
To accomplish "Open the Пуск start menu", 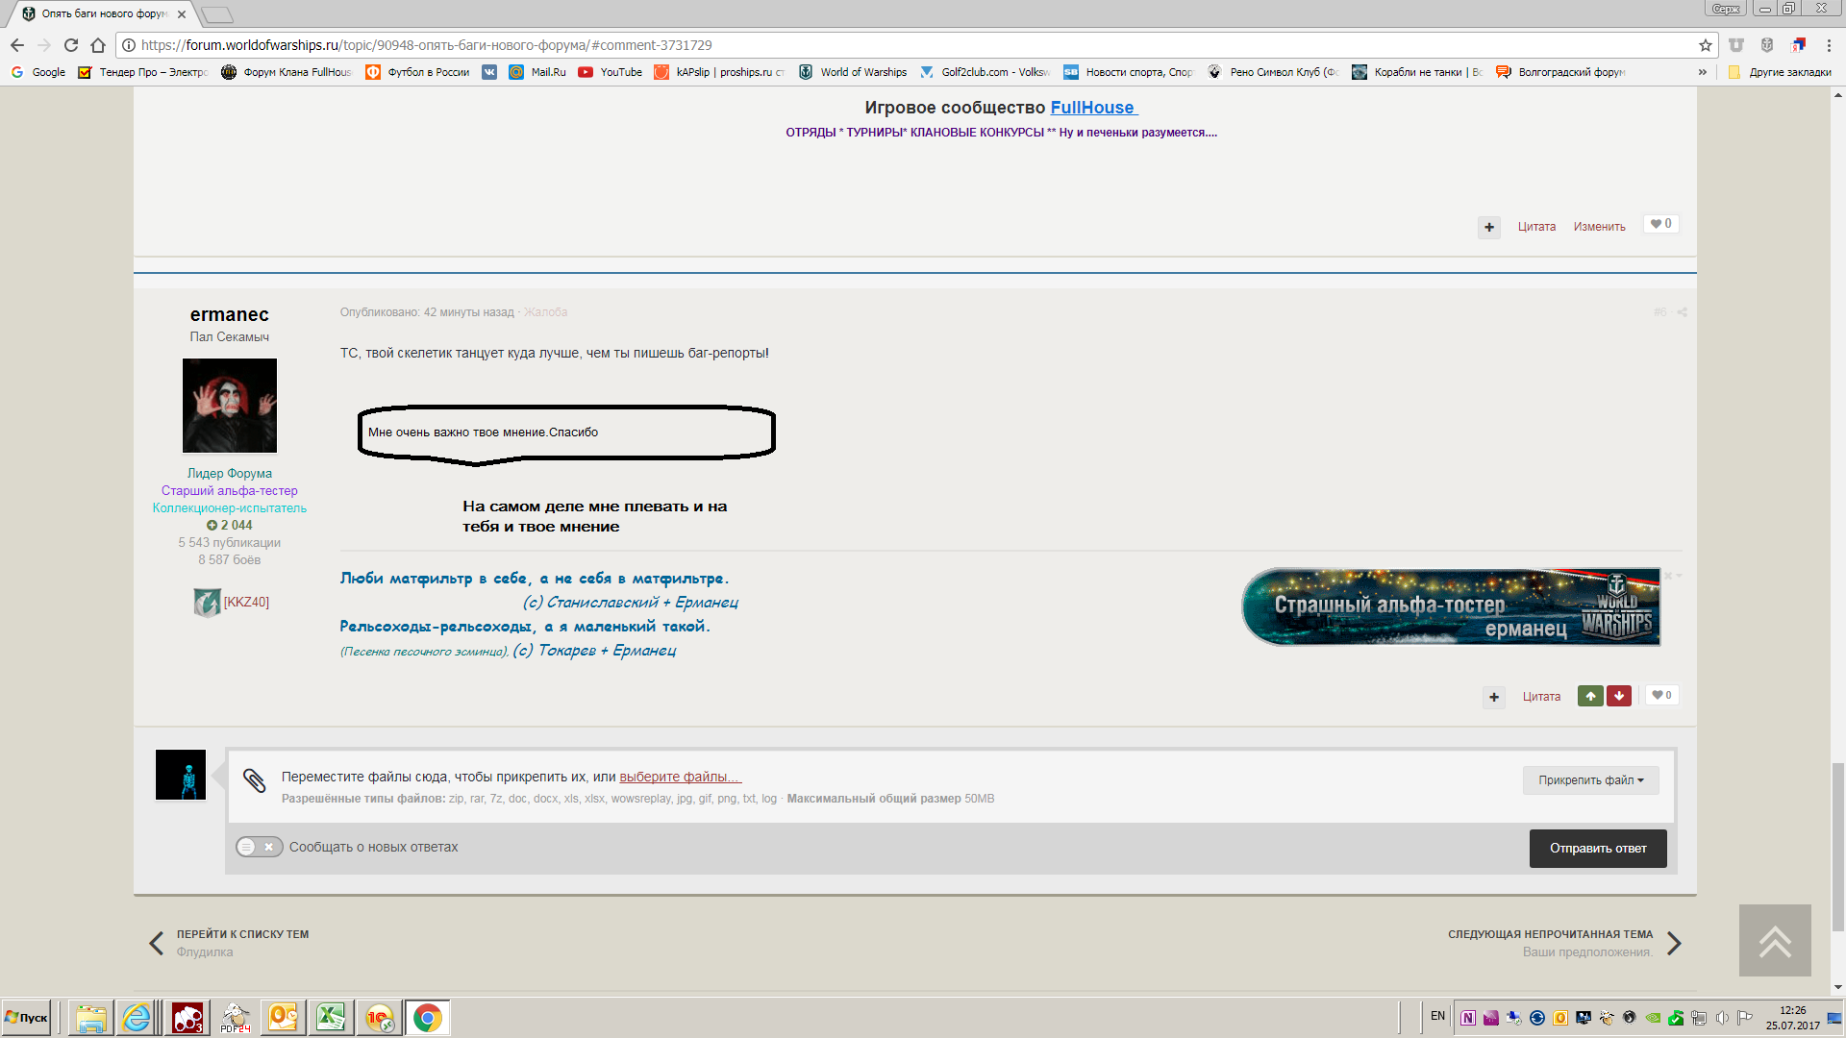I will tap(27, 1018).
